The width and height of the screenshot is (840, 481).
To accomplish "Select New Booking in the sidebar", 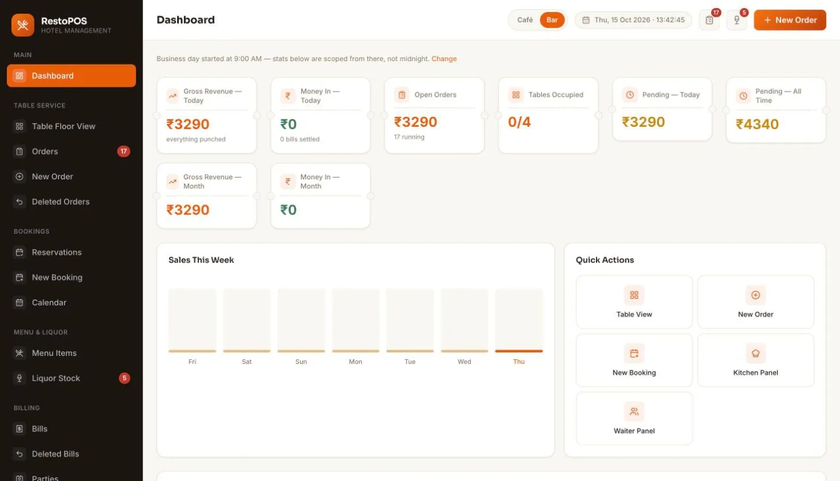I will tap(72, 277).
